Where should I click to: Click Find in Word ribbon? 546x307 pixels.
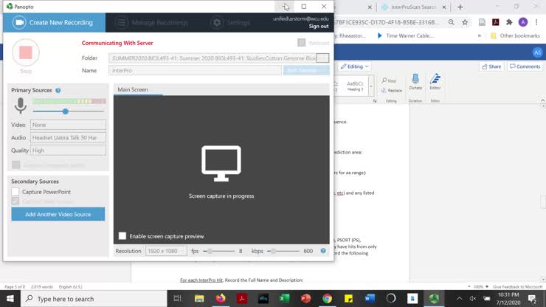(x=389, y=80)
